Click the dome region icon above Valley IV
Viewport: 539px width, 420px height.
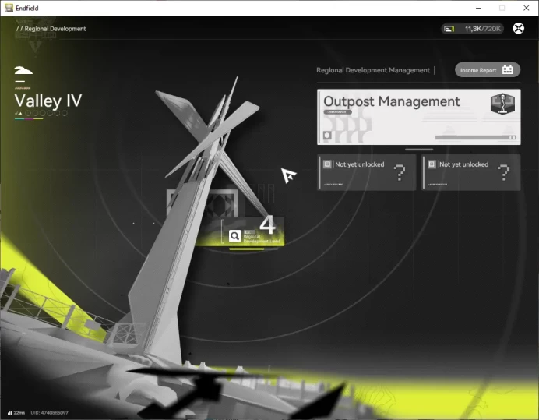coord(23,70)
